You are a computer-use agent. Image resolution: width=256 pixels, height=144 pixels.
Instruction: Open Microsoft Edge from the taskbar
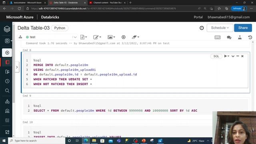[x=86, y=140]
